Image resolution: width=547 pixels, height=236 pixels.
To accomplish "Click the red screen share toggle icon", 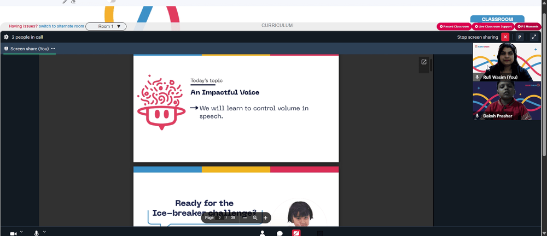I will 296,233.
